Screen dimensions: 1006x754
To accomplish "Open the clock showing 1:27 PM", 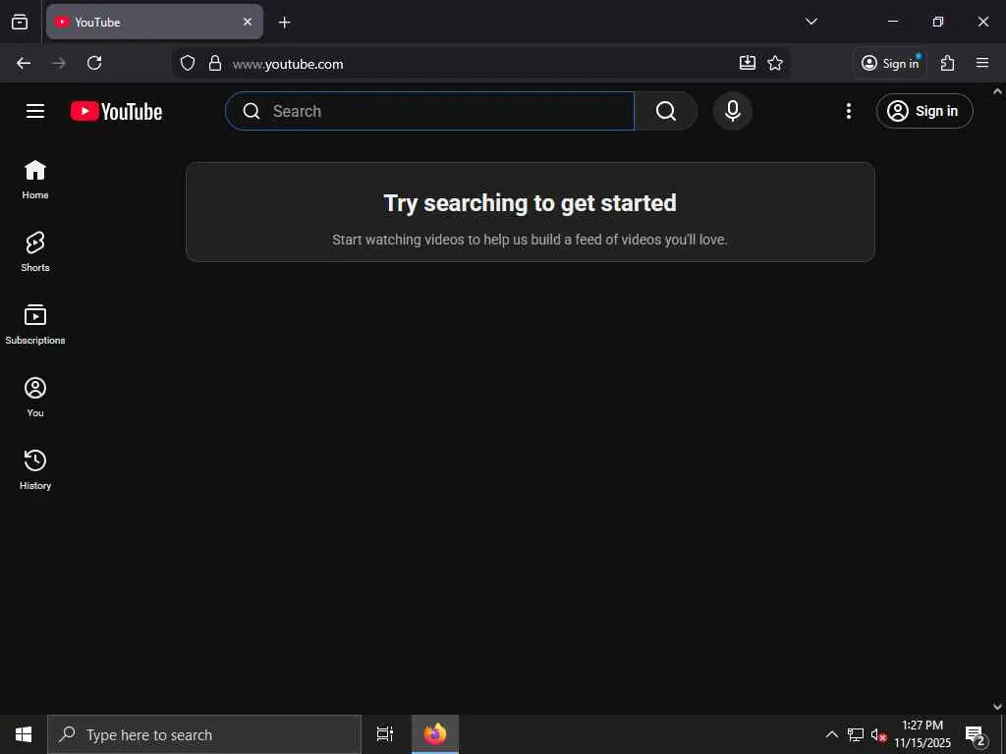I will [x=922, y=734].
